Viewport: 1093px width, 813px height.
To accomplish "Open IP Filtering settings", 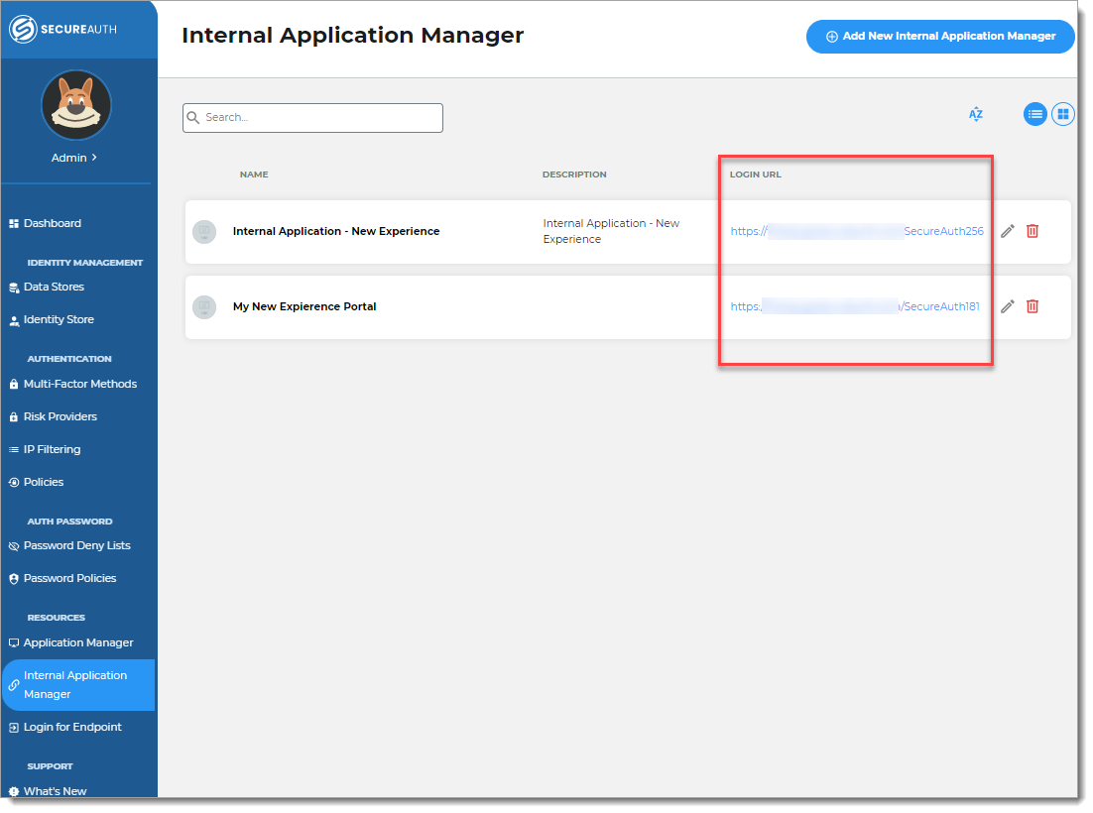I will tap(52, 449).
